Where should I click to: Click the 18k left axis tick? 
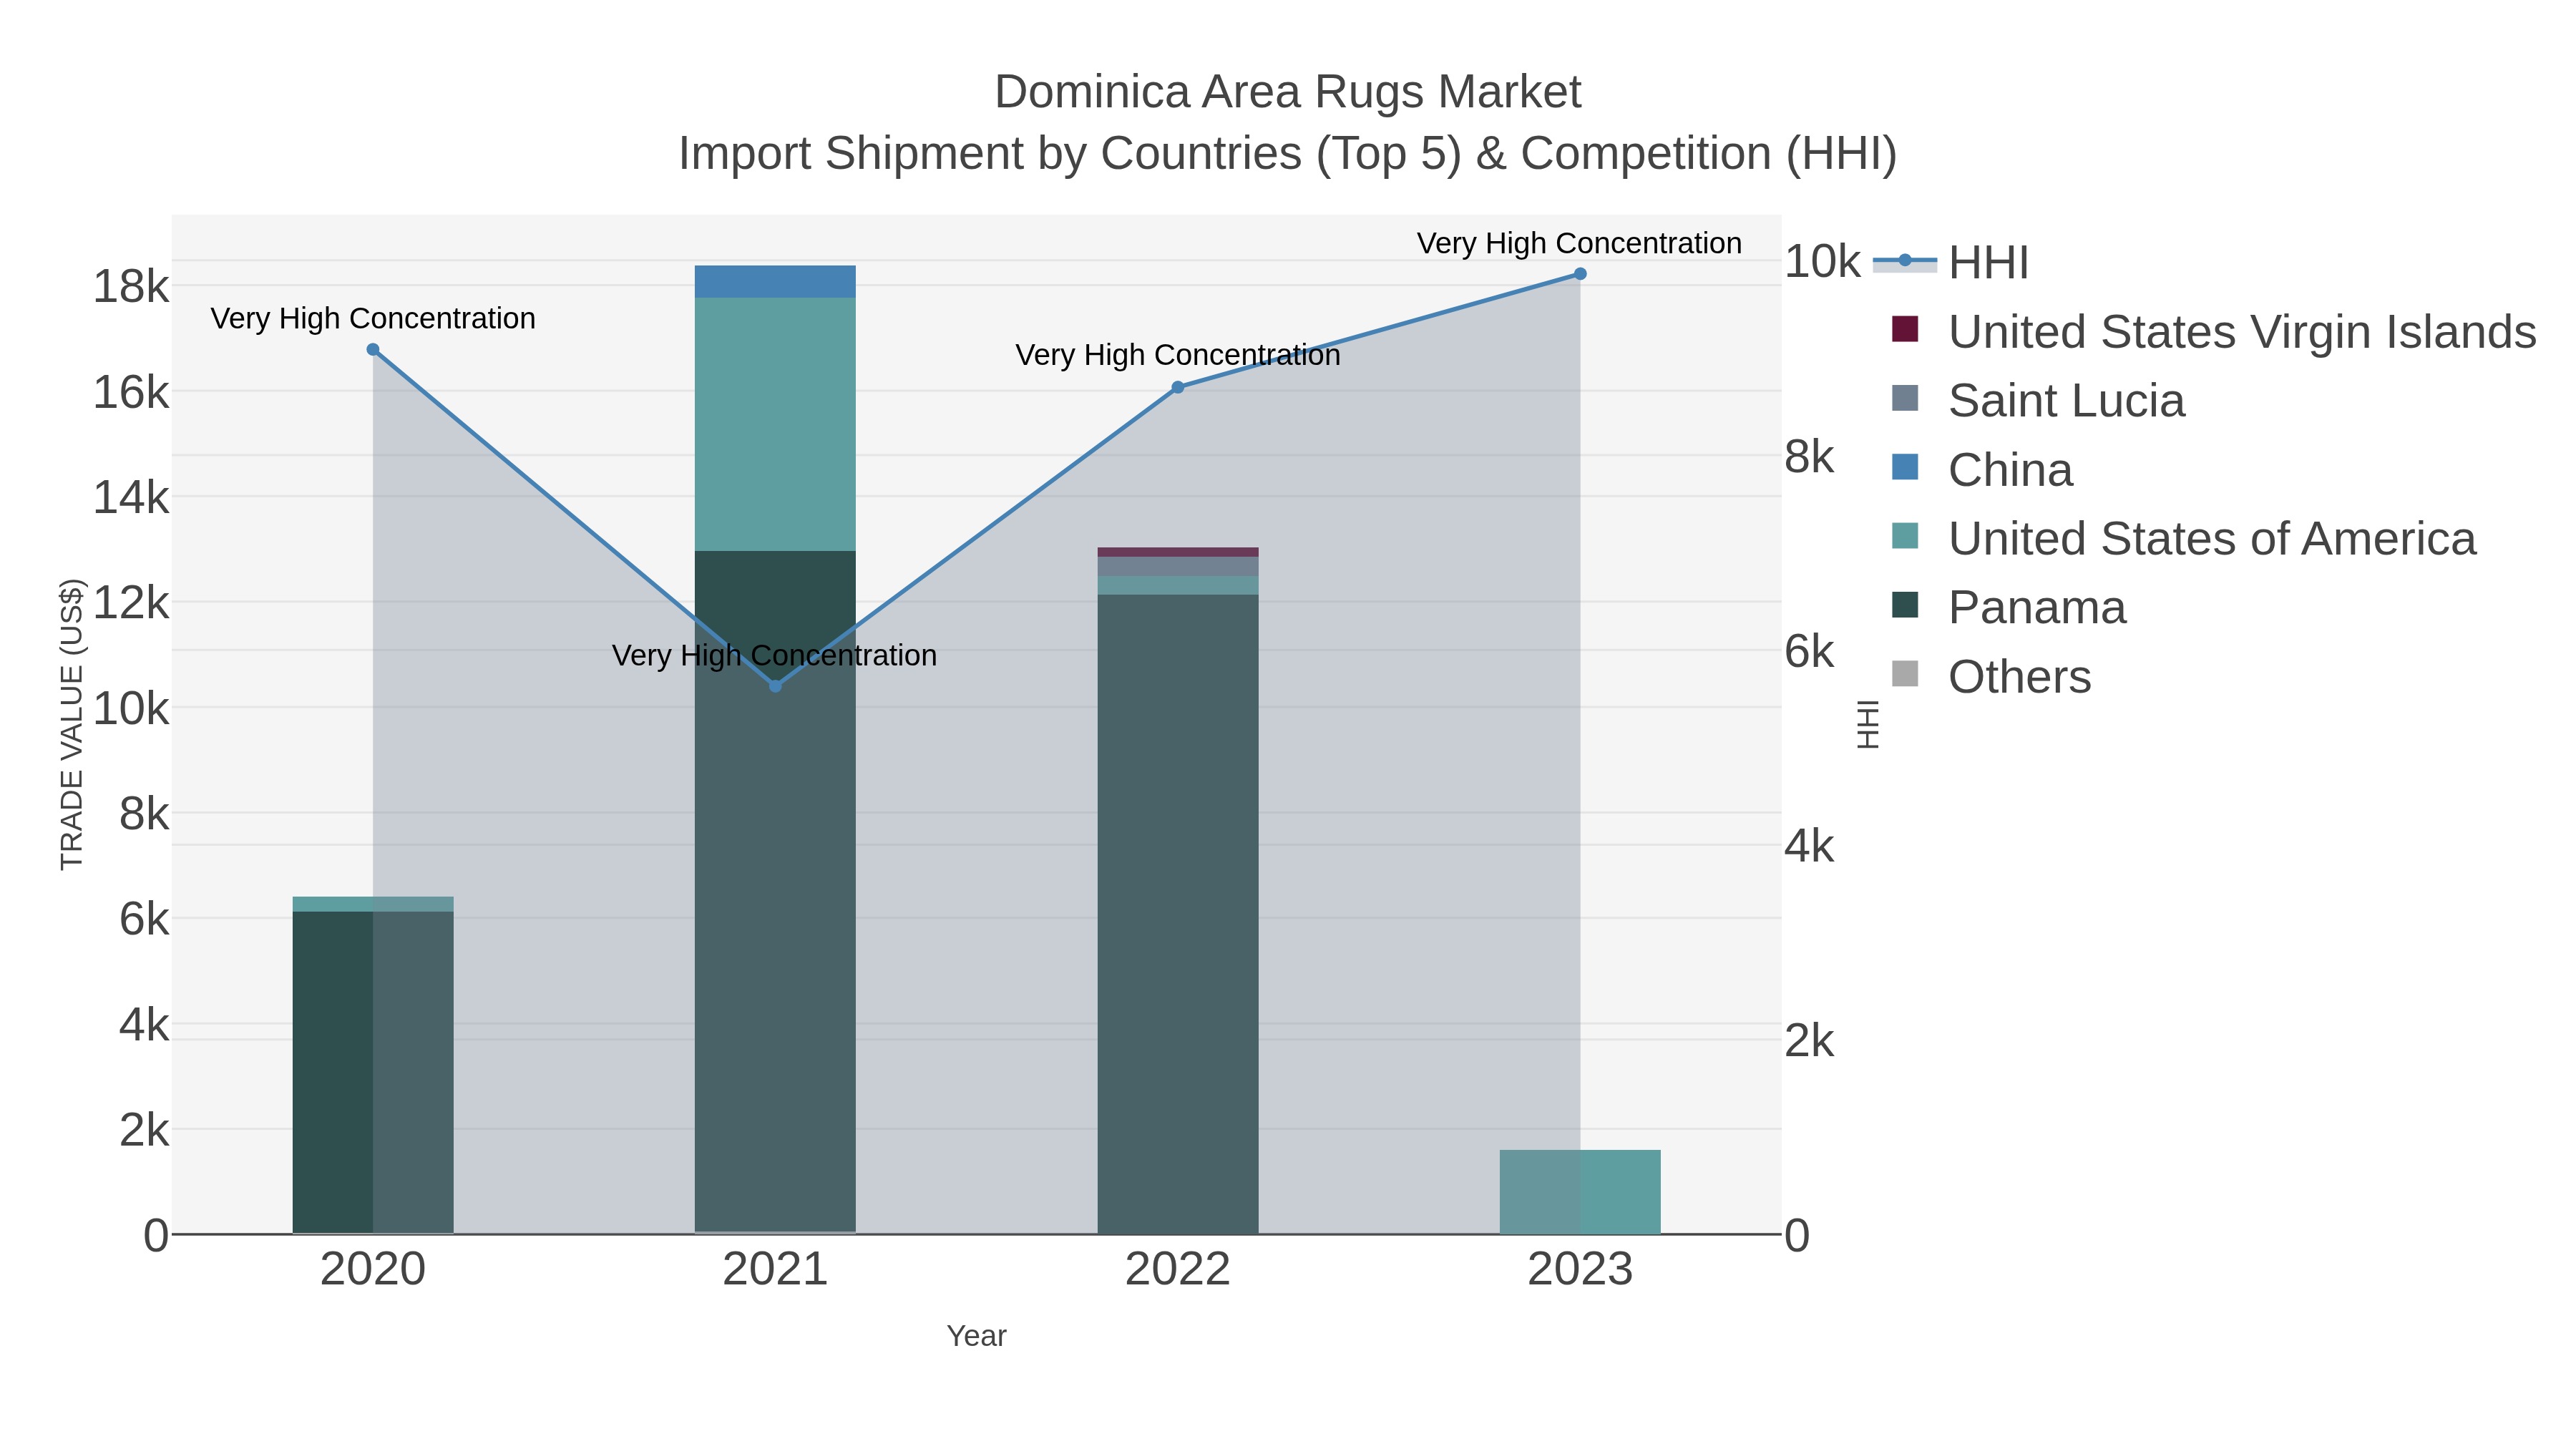click(x=131, y=287)
